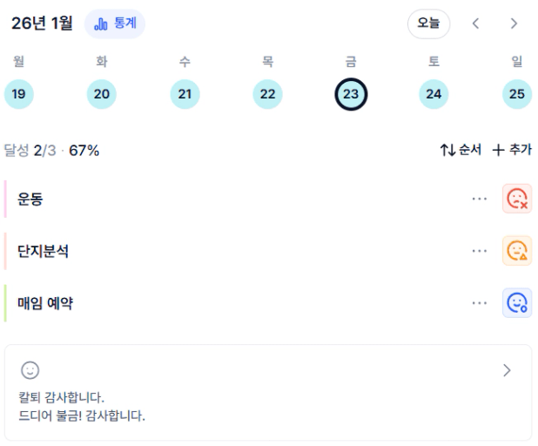The image size is (538, 446).
Task: Open the three-dot menu for 매임 예약
Action: tap(479, 303)
